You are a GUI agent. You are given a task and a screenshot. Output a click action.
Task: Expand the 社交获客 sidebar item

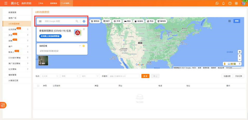pyautogui.click(x=17, y=29)
